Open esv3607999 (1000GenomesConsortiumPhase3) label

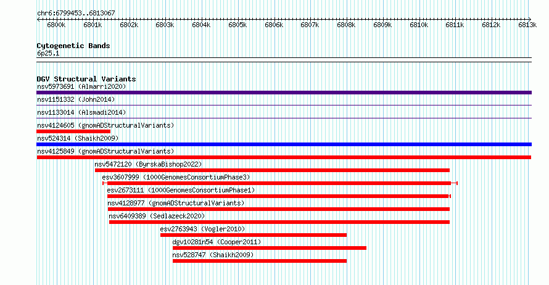[x=176, y=177]
